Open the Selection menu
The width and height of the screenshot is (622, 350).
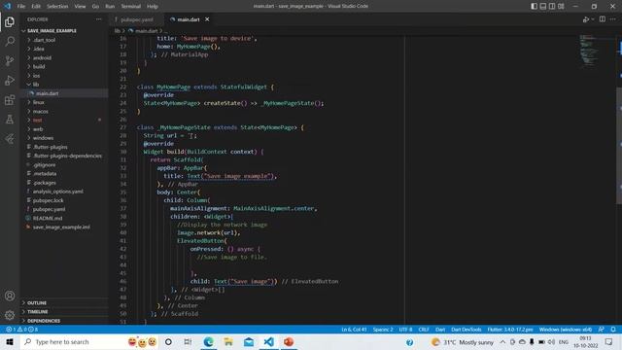pos(57,7)
